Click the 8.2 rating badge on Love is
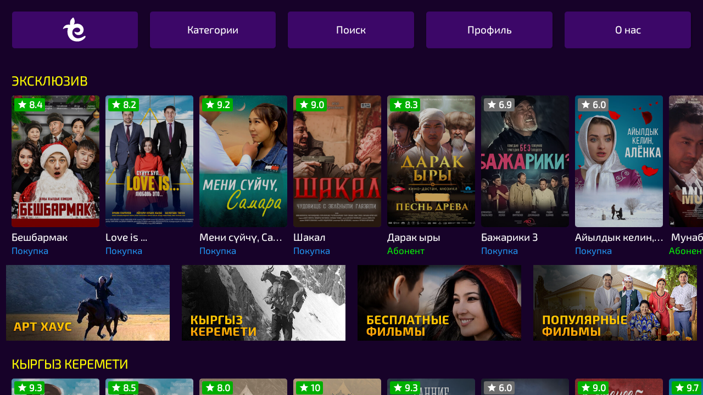The image size is (703, 395). (124, 105)
